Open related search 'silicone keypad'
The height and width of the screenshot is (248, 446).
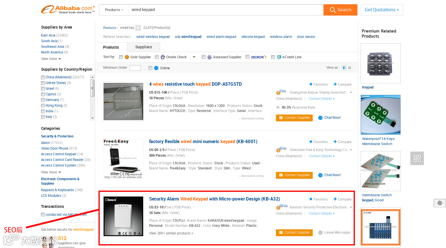[253, 37]
